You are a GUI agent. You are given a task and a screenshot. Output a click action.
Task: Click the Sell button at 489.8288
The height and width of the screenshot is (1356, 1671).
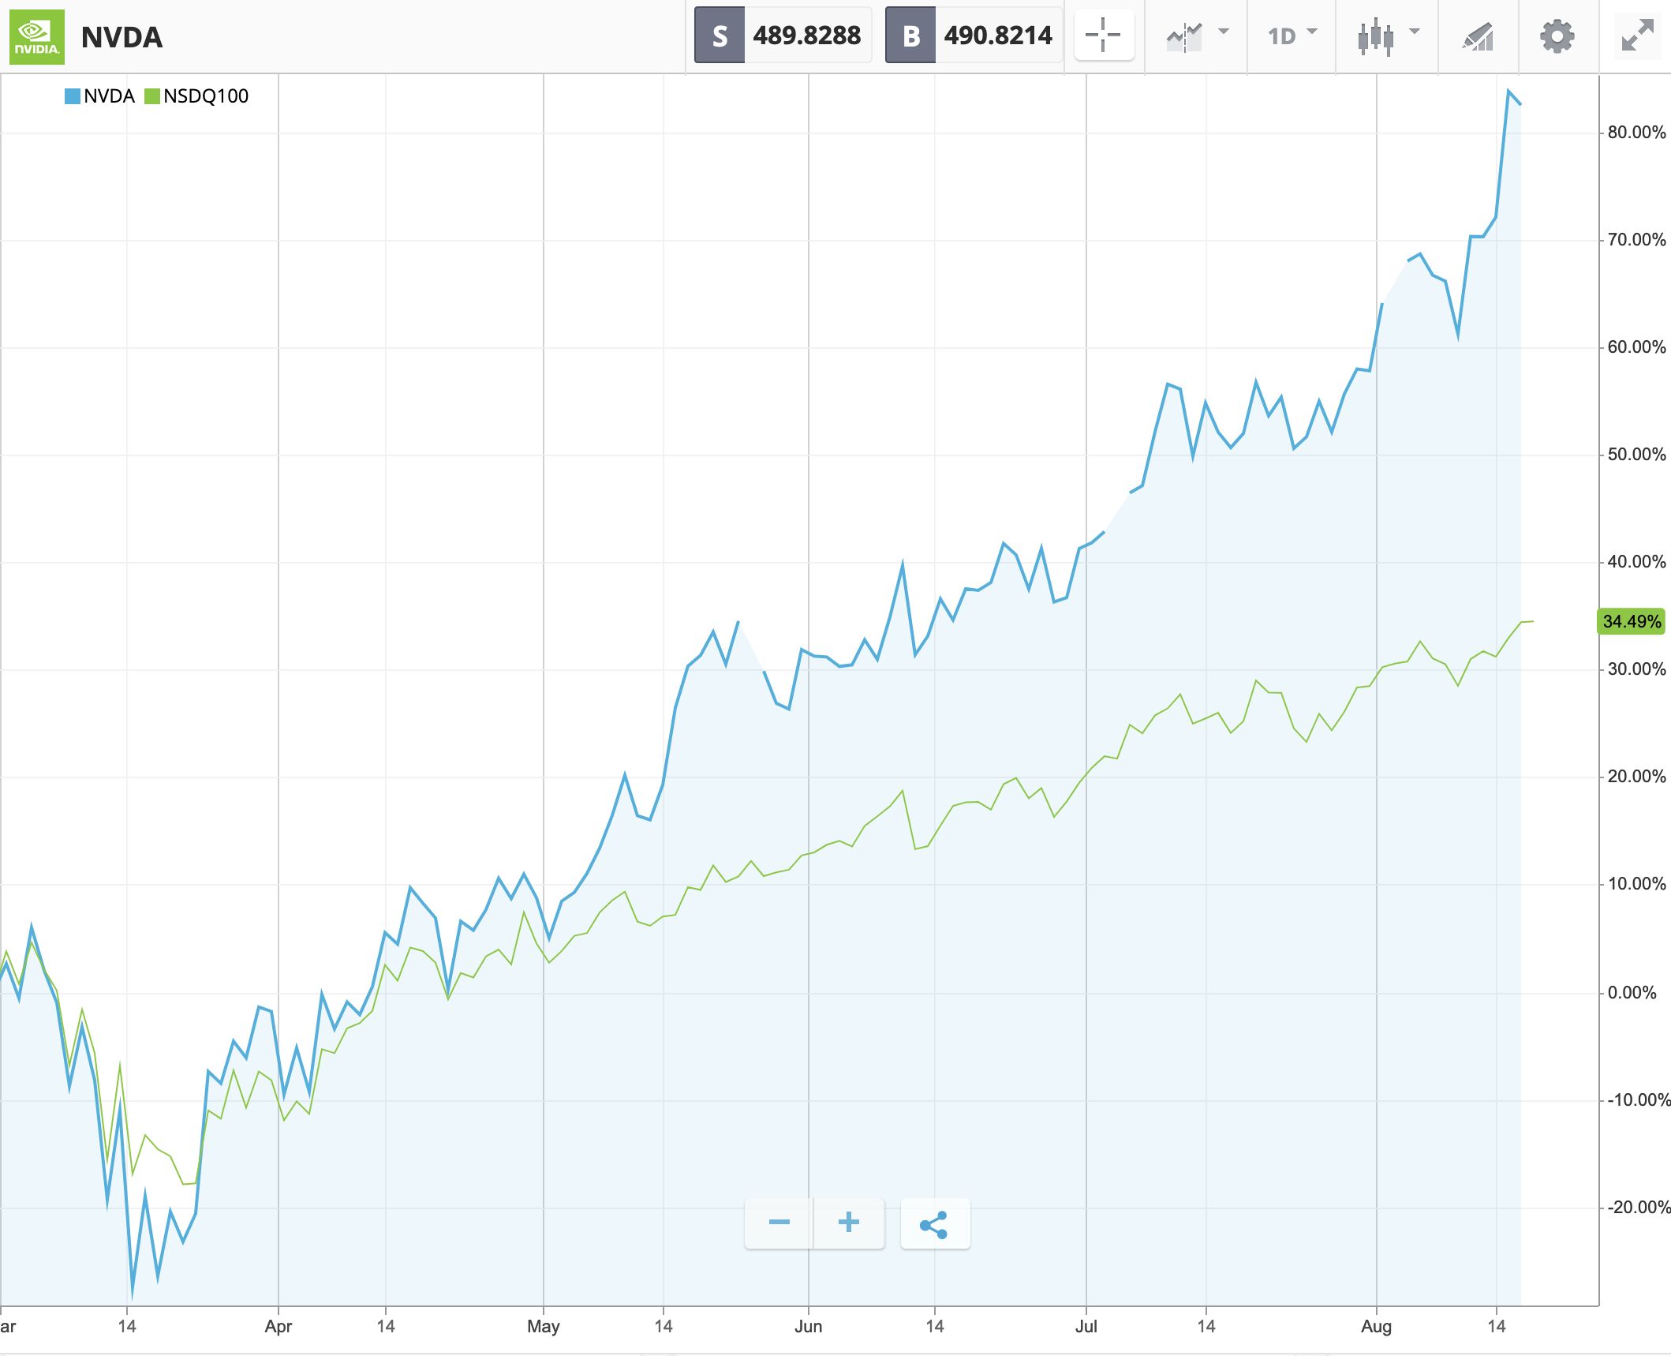coord(783,36)
